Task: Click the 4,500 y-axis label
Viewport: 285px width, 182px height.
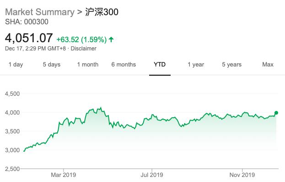Action: pos(12,94)
